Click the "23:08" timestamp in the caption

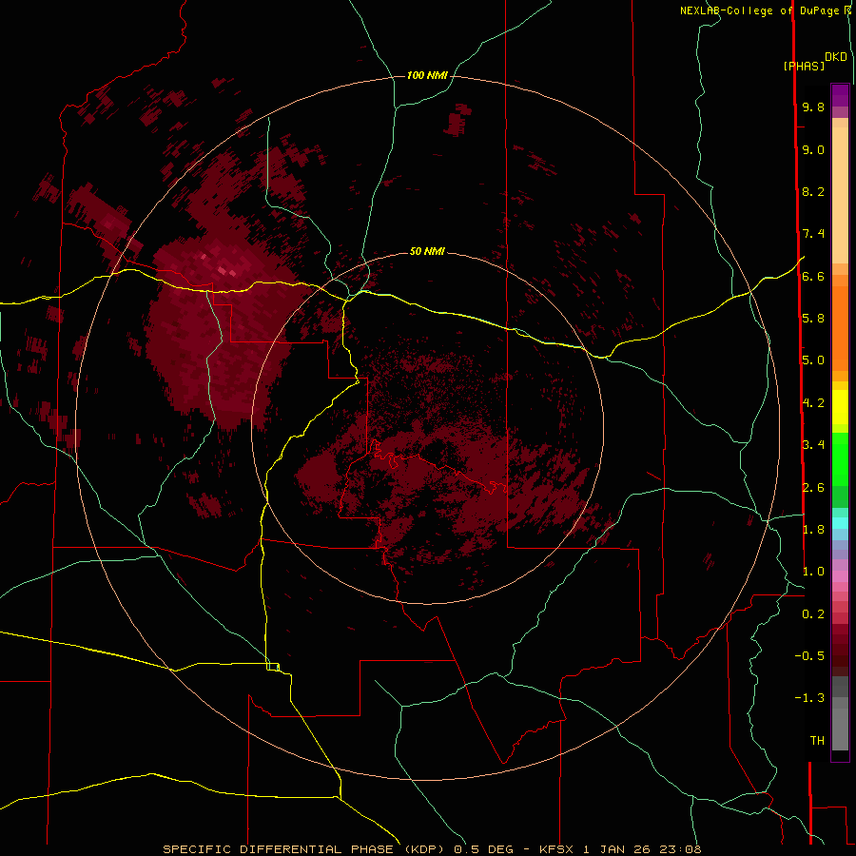click(x=680, y=849)
